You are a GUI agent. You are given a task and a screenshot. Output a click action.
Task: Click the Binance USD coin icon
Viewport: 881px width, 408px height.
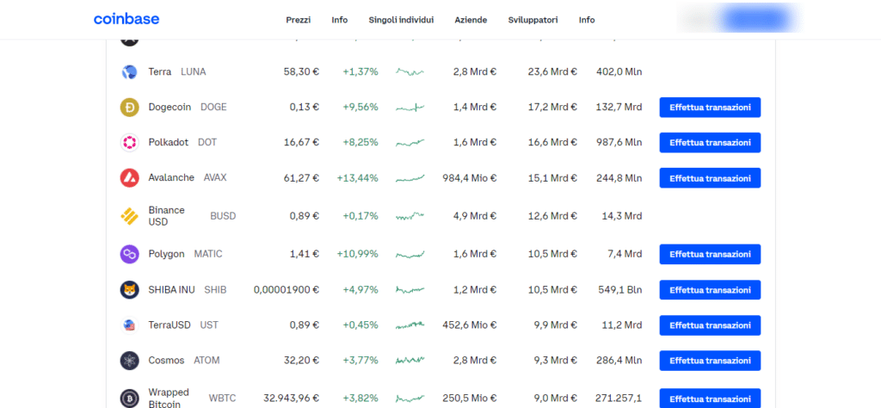point(129,216)
